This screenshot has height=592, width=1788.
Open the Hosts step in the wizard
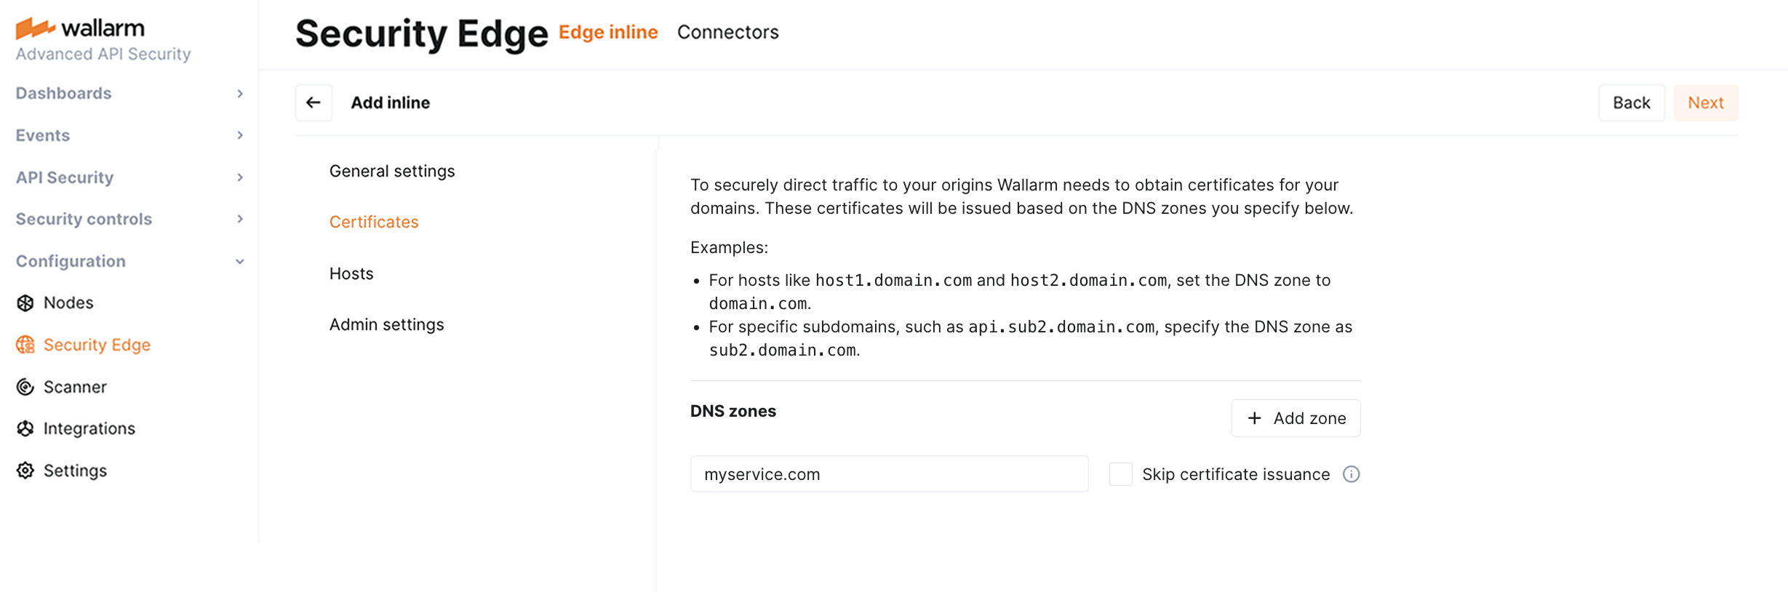coord(351,273)
